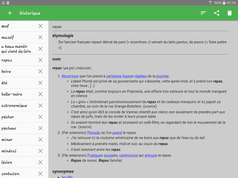Click the 'bouffe' synonym link
238x178 pixels.
point(67,177)
